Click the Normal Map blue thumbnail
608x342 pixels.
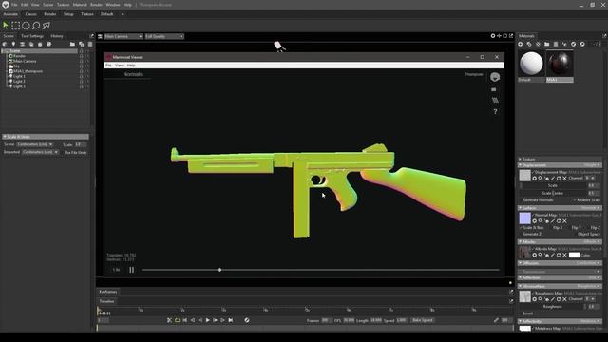click(525, 218)
